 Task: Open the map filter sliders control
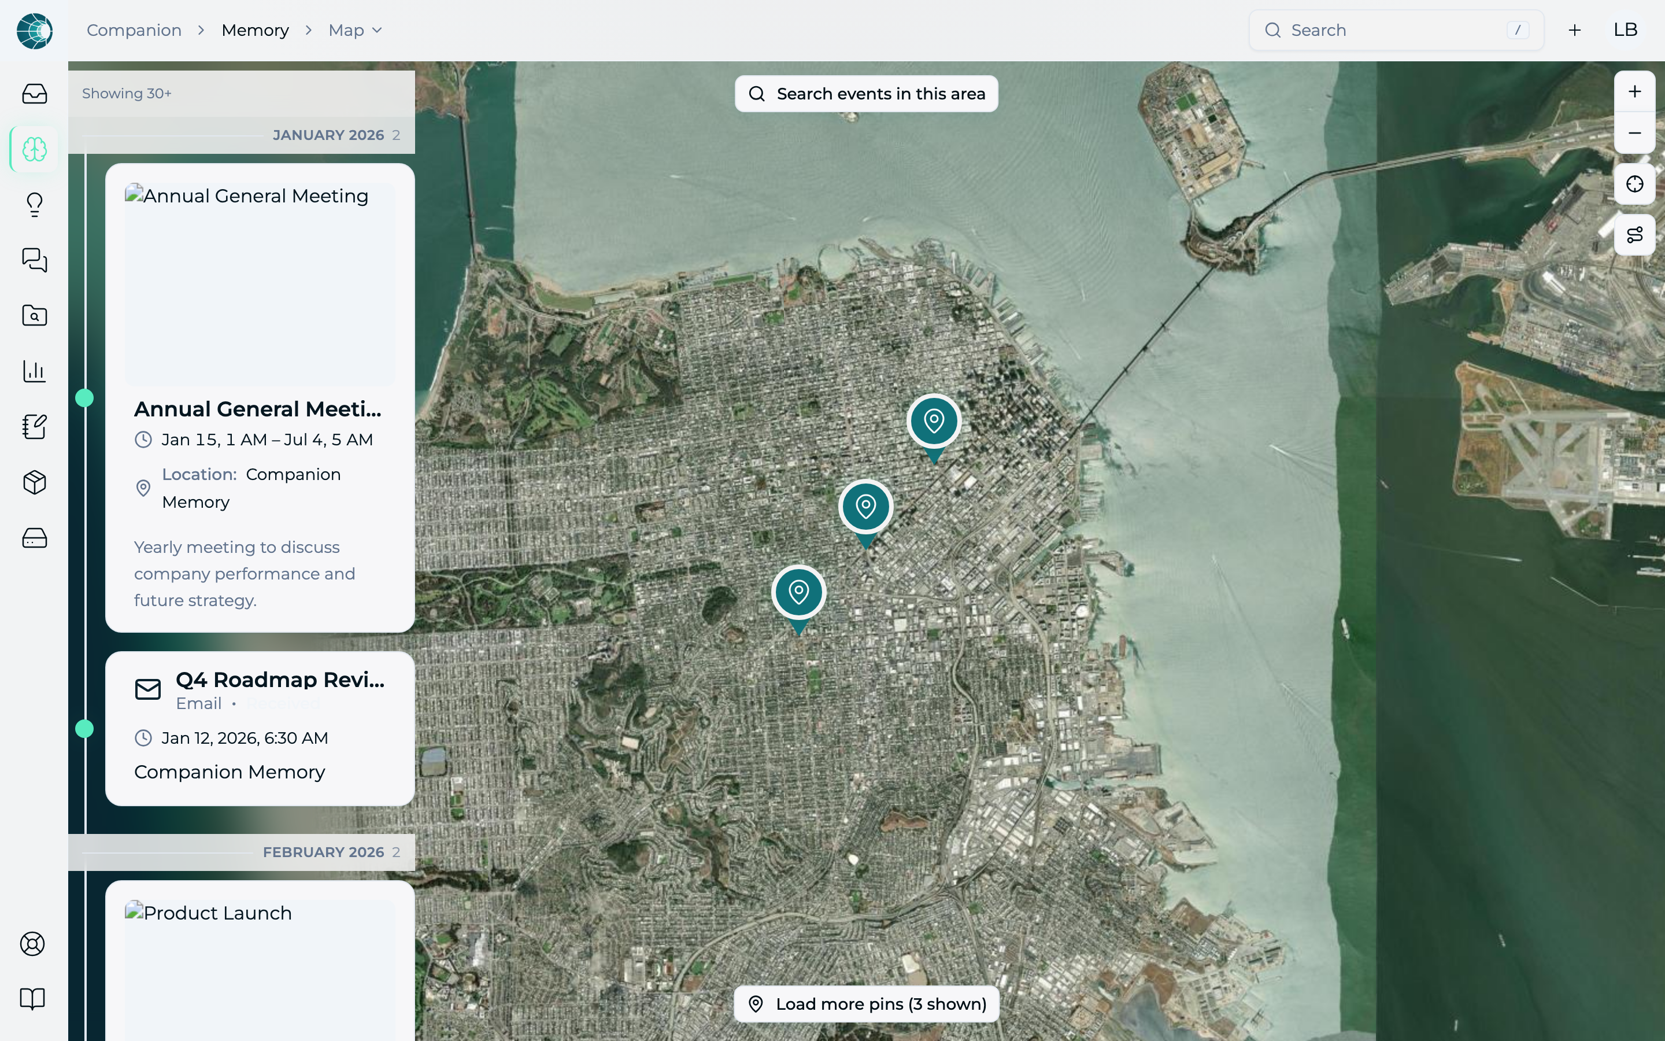(1635, 235)
